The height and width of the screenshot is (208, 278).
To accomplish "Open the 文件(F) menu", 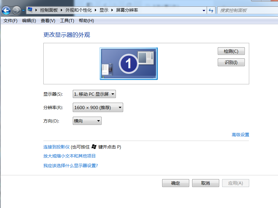I will (10, 21).
